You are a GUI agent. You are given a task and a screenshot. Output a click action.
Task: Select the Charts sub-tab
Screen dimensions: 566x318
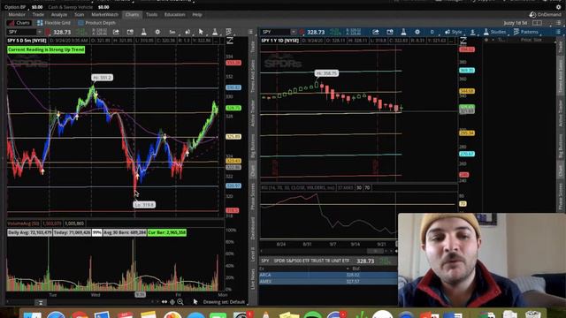[x=19, y=23]
